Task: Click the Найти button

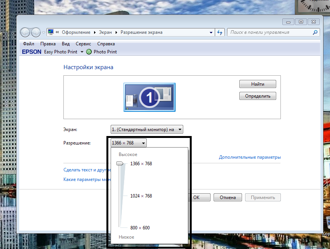Action: [x=258, y=84]
